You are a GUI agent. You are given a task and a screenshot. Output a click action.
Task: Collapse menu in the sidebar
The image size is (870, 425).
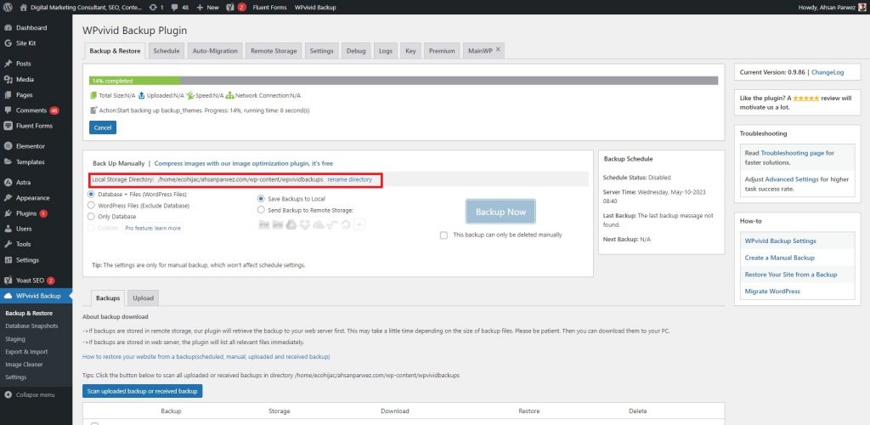[35, 395]
